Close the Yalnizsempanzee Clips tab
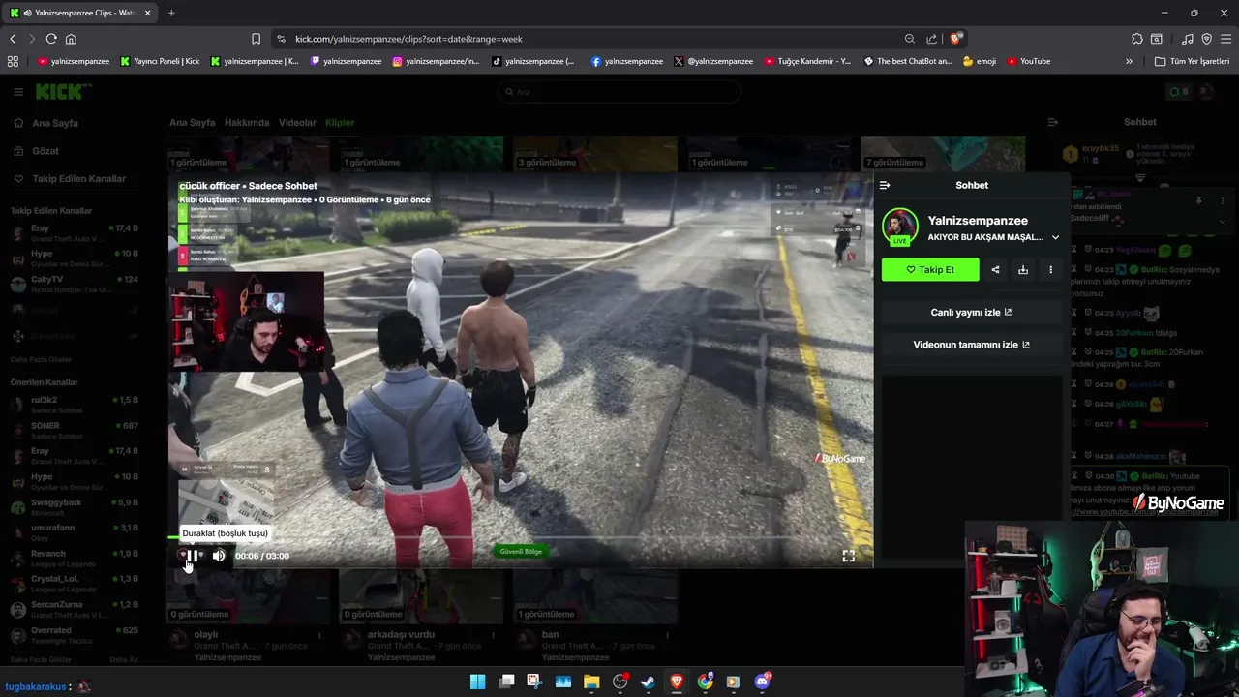 tap(147, 13)
